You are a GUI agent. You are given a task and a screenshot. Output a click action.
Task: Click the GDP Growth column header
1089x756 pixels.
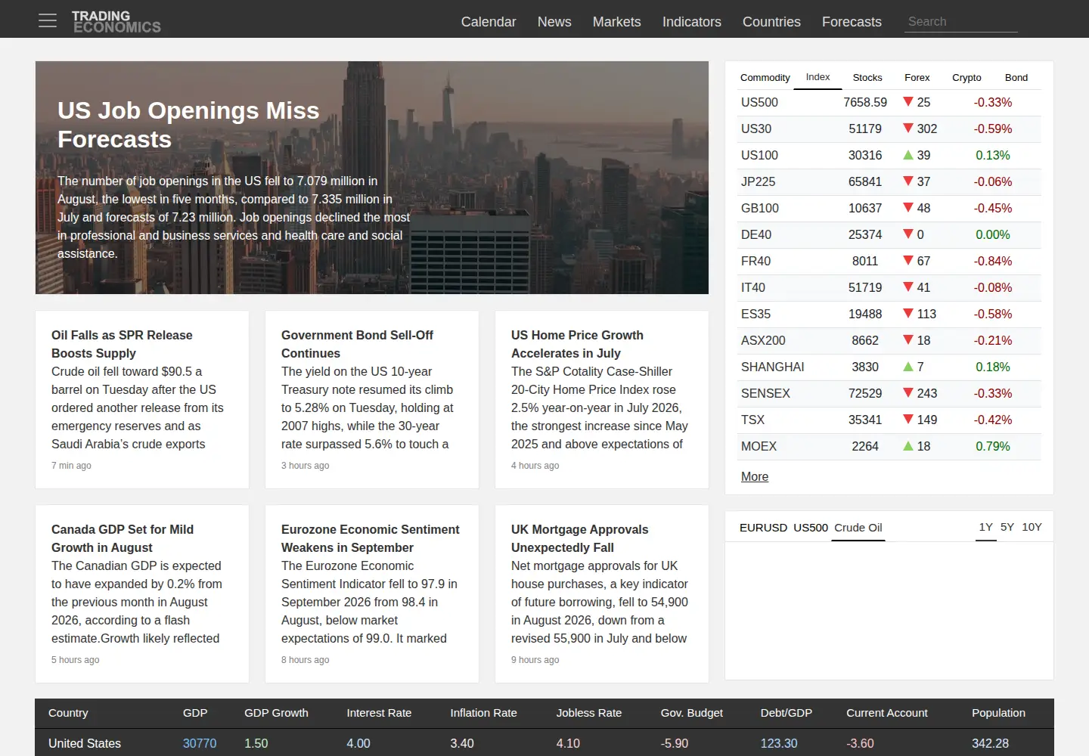tap(276, 713)
